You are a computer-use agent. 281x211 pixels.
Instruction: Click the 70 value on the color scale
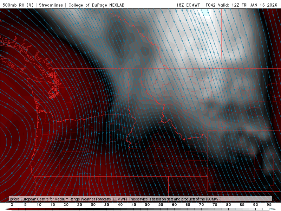[201, 205]
